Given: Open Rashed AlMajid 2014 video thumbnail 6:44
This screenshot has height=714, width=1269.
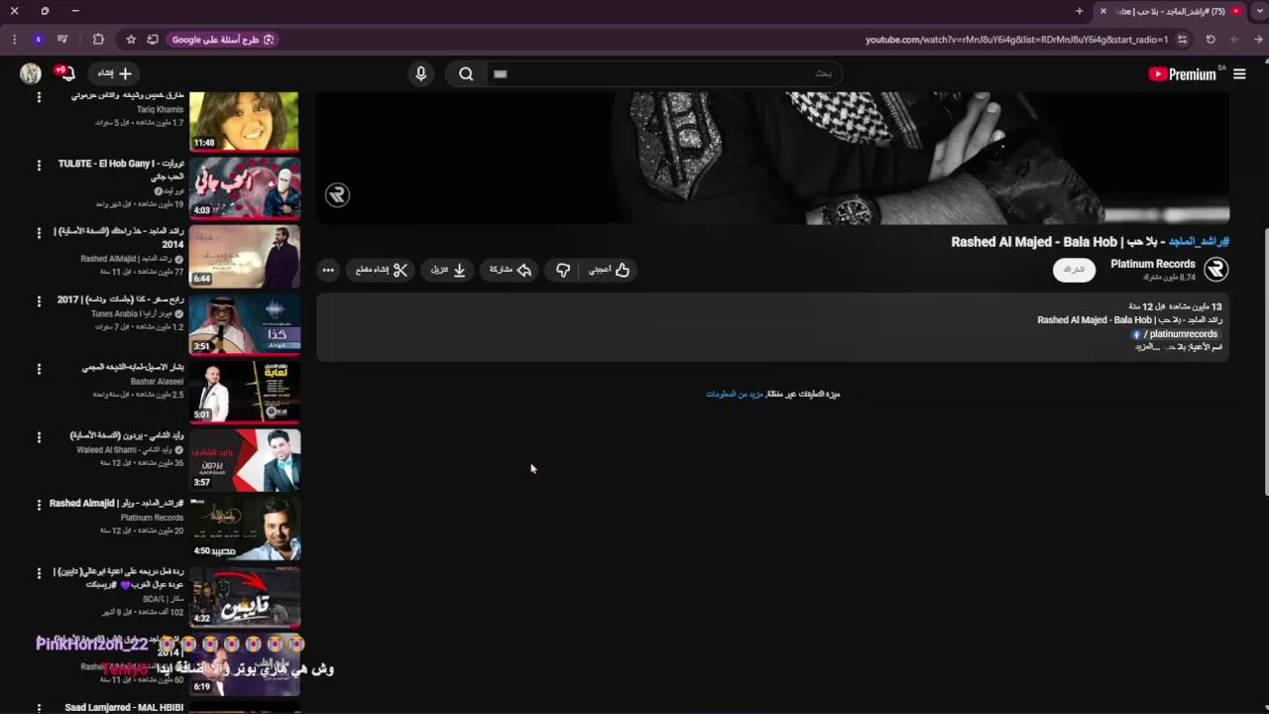Looking at the screenshot, I should 244,256.
